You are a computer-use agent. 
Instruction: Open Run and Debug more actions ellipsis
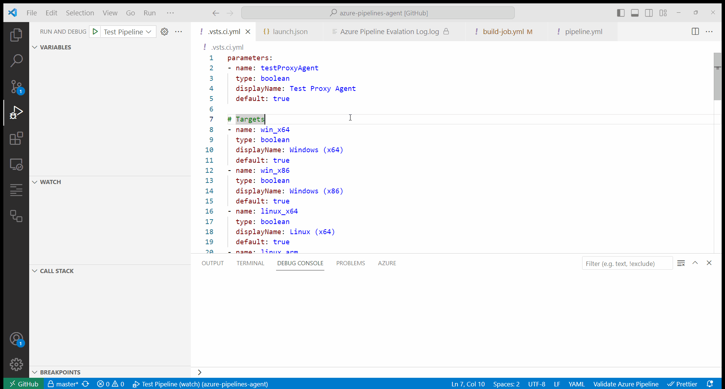click(179, 32)
